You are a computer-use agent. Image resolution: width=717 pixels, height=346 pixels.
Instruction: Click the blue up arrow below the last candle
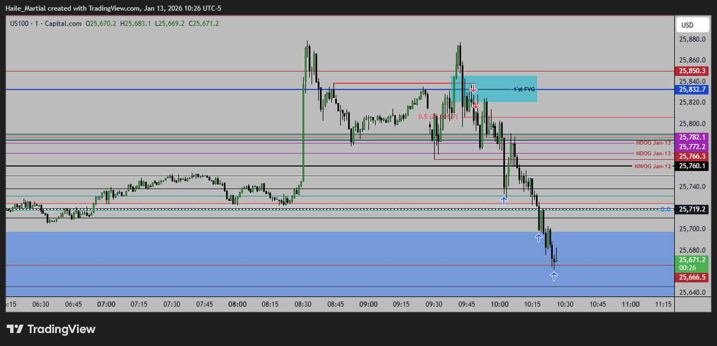[553, 275]
